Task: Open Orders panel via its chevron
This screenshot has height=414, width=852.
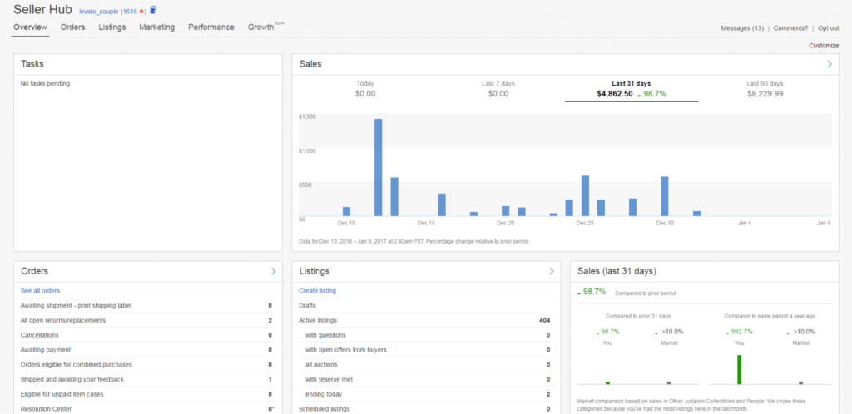Action: pyautogui.click(x=273, y=271)
